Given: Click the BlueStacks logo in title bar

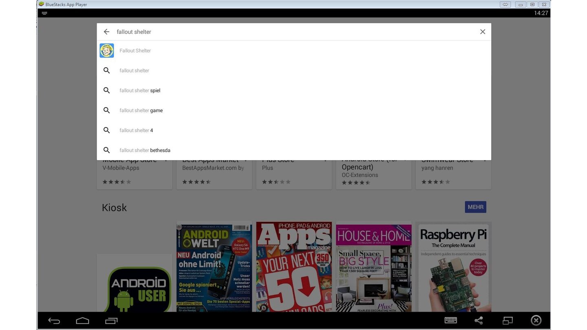Looking at the screenshot, I should [41, 4].
